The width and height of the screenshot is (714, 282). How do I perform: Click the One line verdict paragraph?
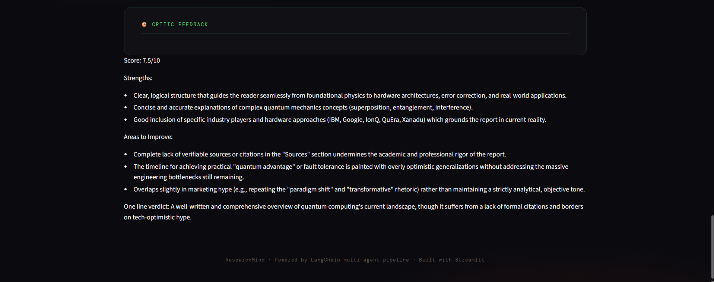point(353,212)
